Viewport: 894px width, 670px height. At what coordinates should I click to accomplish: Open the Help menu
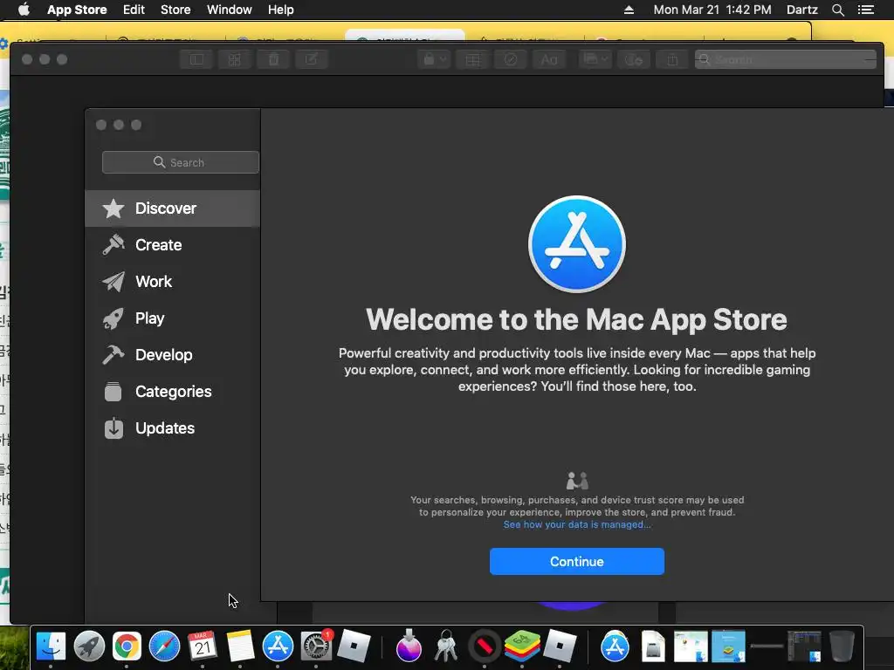pos(280,10)
